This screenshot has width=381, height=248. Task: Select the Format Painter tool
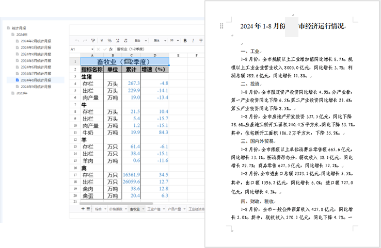coord(93,40)
